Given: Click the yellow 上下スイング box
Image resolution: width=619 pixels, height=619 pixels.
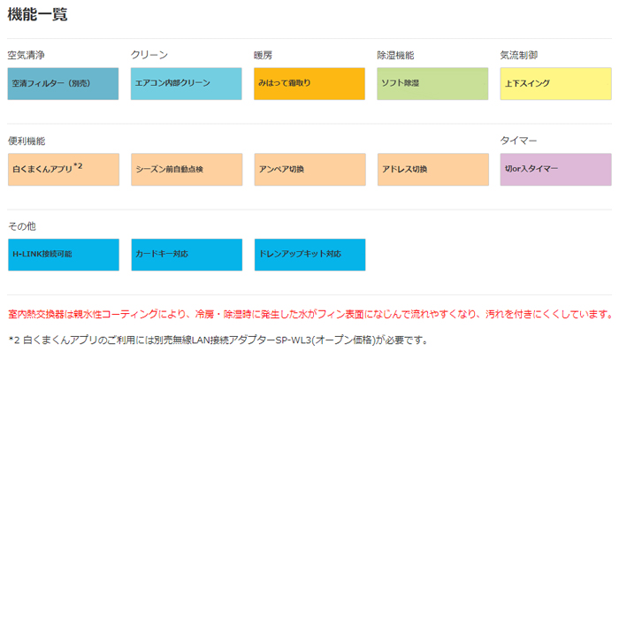Looking at the screenshot, I should click(x=554, y=83).
